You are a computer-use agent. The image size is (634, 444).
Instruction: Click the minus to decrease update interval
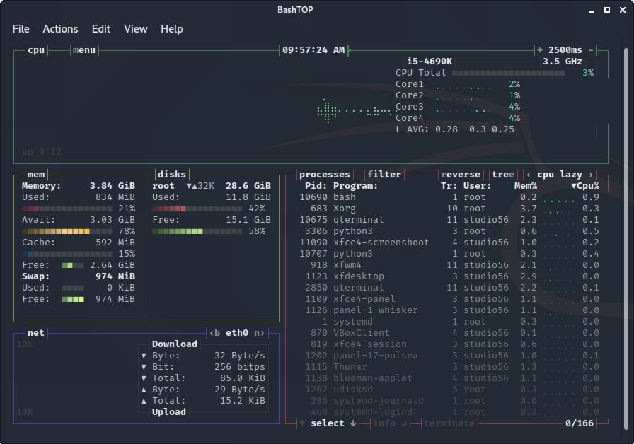(591, 50)
